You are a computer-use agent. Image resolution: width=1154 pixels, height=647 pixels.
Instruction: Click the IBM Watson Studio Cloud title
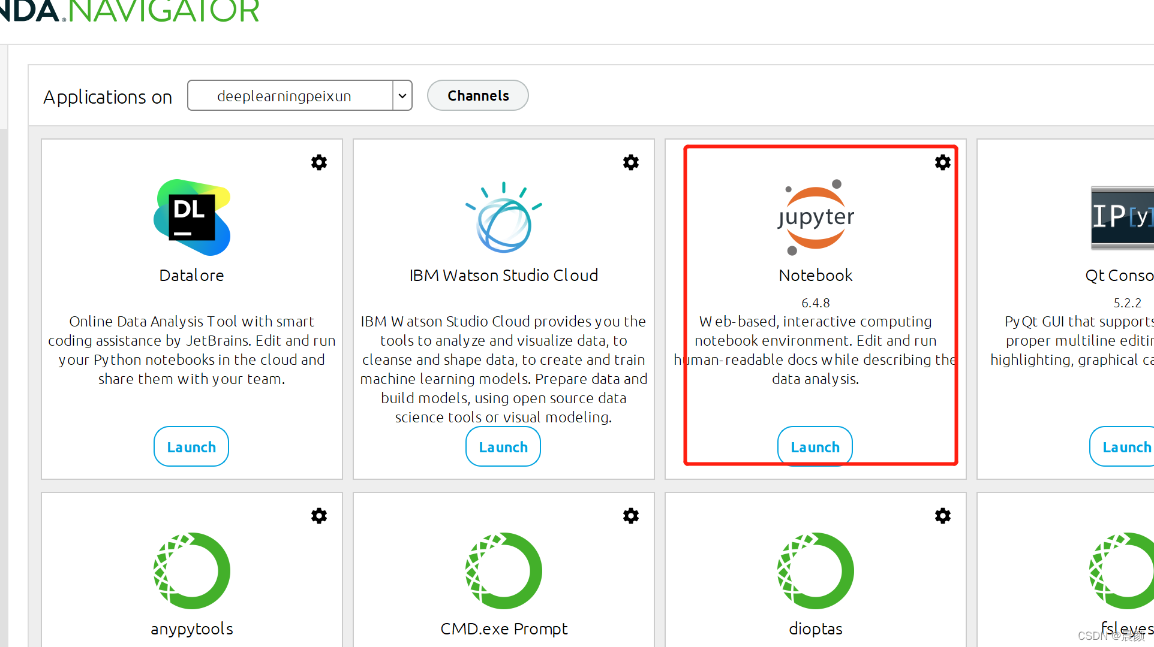click(x=504, y=276)
